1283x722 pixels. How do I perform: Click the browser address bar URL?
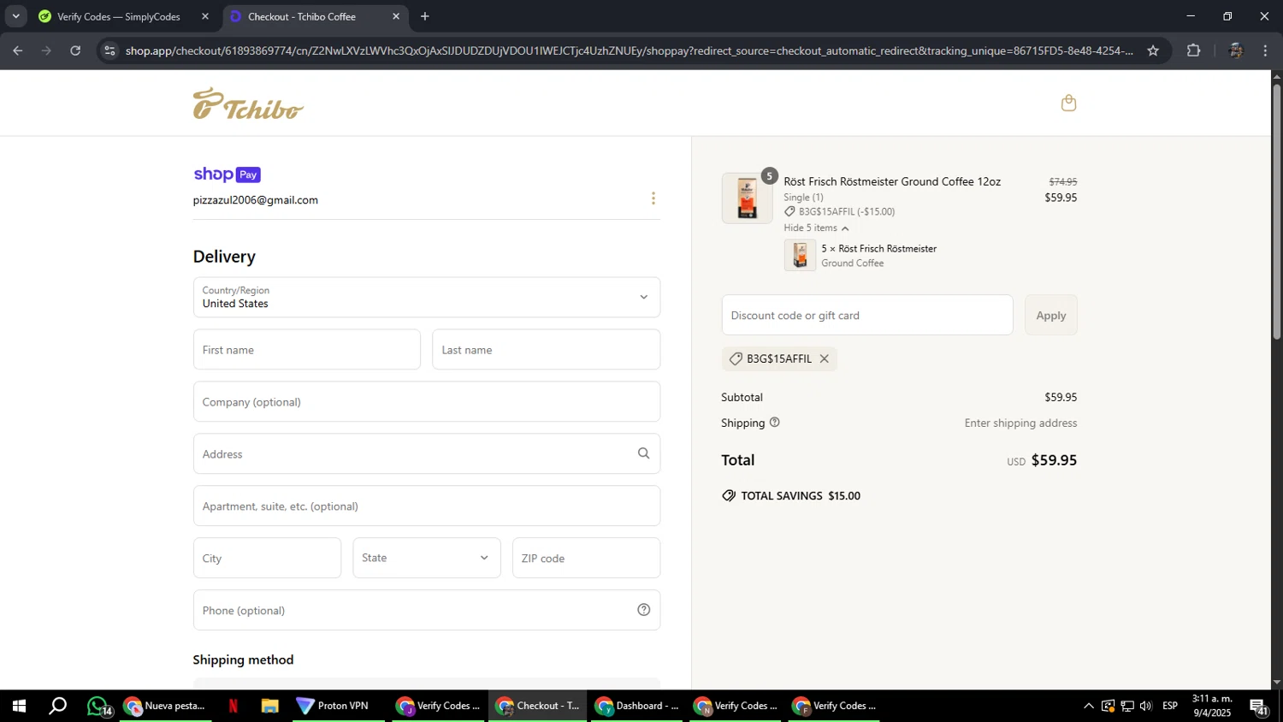(629, 50)
